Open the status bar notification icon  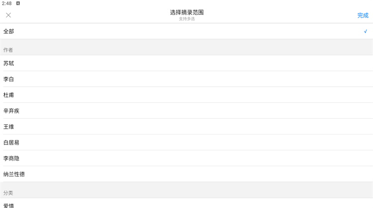pos(18,3)
